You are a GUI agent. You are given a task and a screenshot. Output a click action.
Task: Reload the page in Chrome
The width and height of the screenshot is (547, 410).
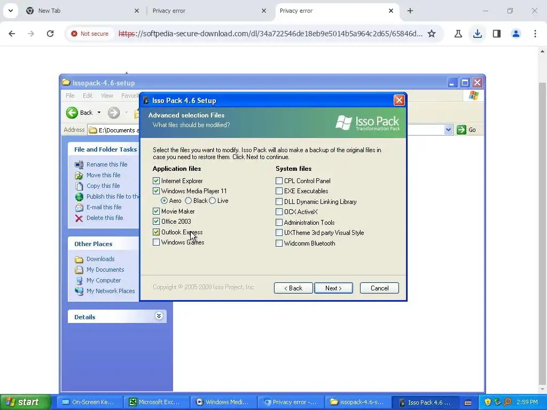tap(50, 34)
